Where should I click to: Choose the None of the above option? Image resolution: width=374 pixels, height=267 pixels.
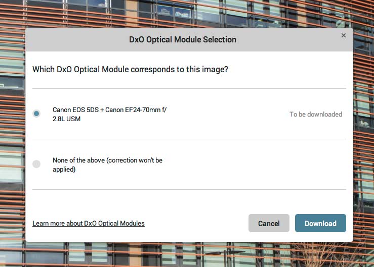36,164
